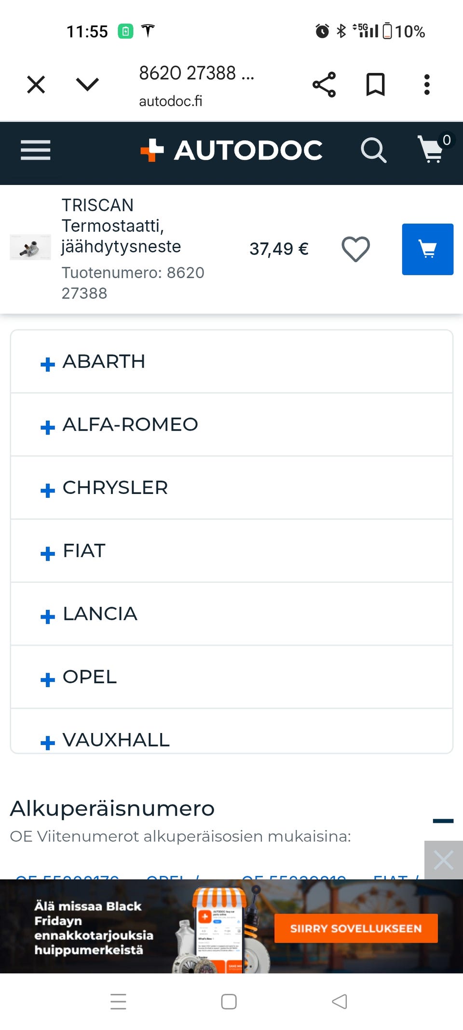Minimize custom tab with down chevron

coord(87,85)
